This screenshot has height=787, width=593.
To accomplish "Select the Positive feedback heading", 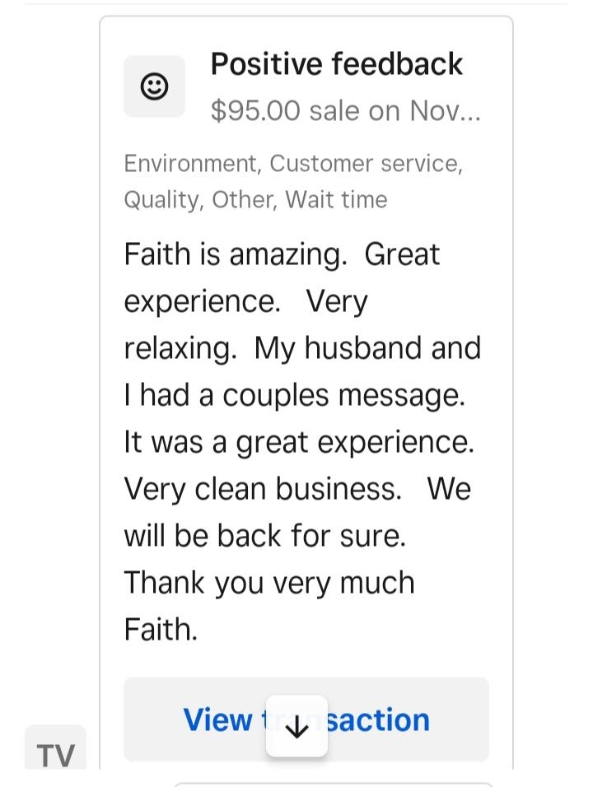I will 336,63.
